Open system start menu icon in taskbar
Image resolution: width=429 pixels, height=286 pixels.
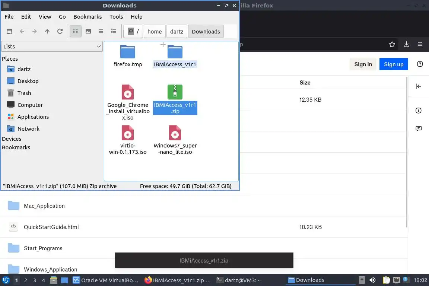pos(6,280)
